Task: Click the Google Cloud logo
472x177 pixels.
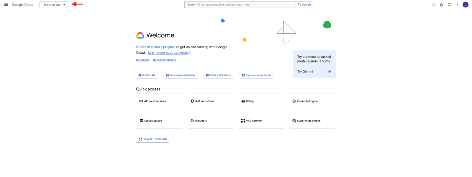Action: [x=23, y=5]
